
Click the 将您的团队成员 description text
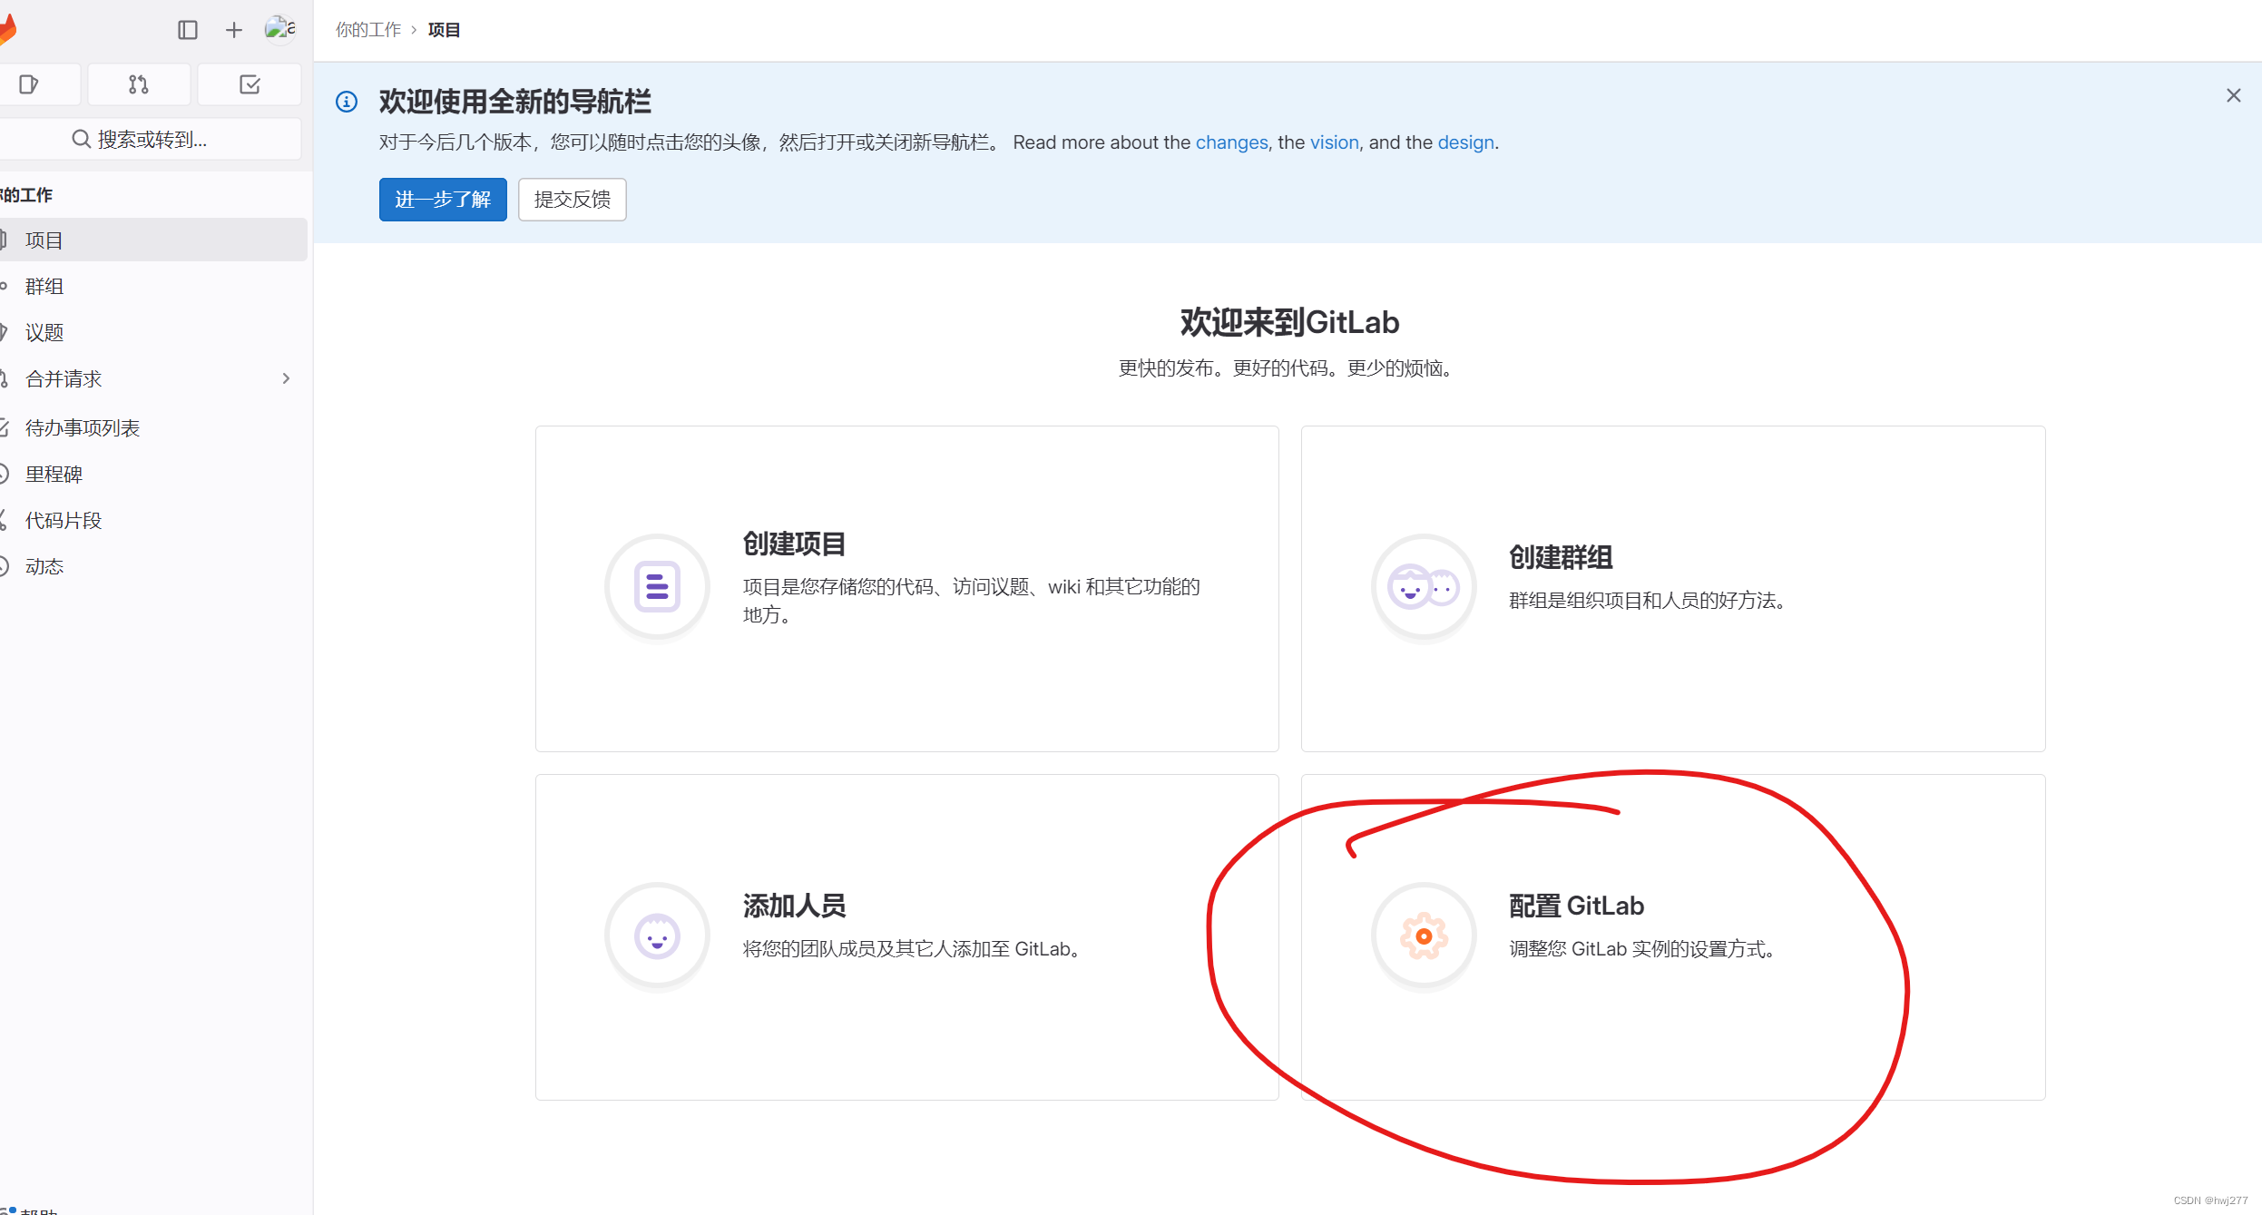(x=911, y=949)
